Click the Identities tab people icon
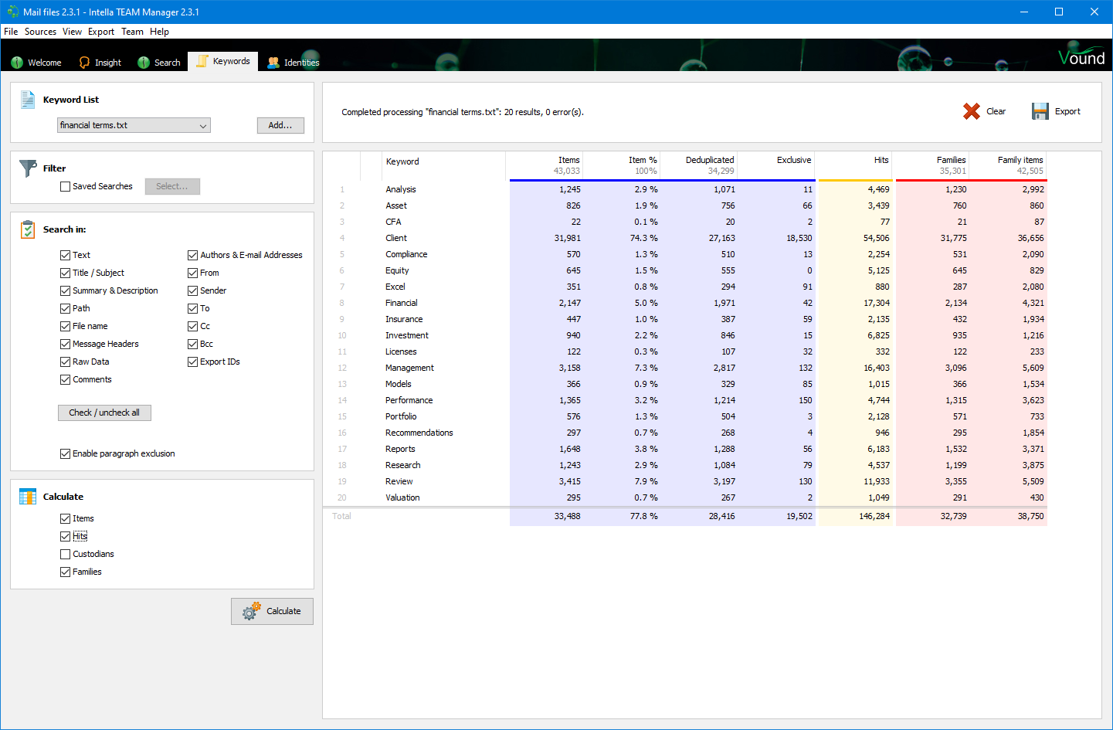The width and height of the screenshot is (1113, 730). click(273, 63)
